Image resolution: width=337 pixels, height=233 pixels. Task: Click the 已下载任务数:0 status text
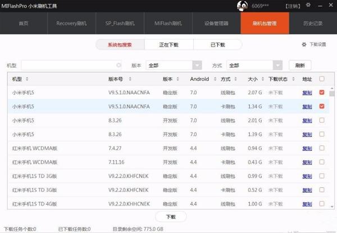coord(74,229)
